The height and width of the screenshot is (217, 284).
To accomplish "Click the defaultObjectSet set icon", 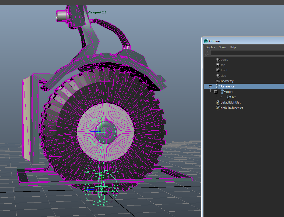I will (218, 108).
